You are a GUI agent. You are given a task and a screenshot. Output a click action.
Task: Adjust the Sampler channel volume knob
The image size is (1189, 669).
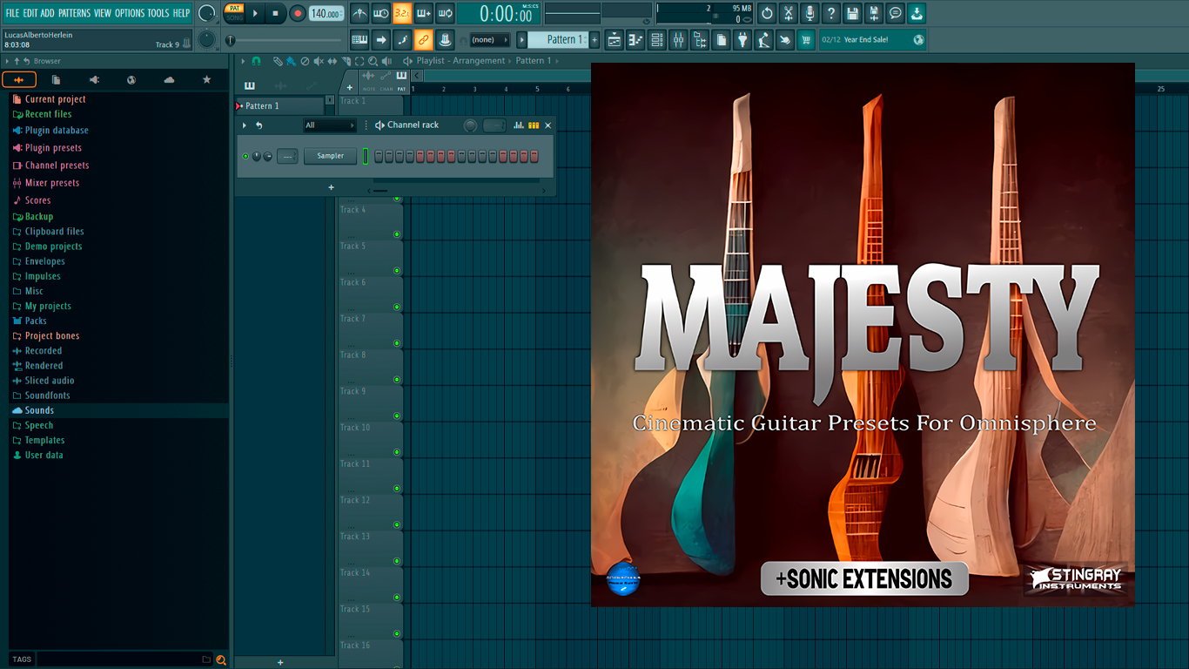(267, 156)
